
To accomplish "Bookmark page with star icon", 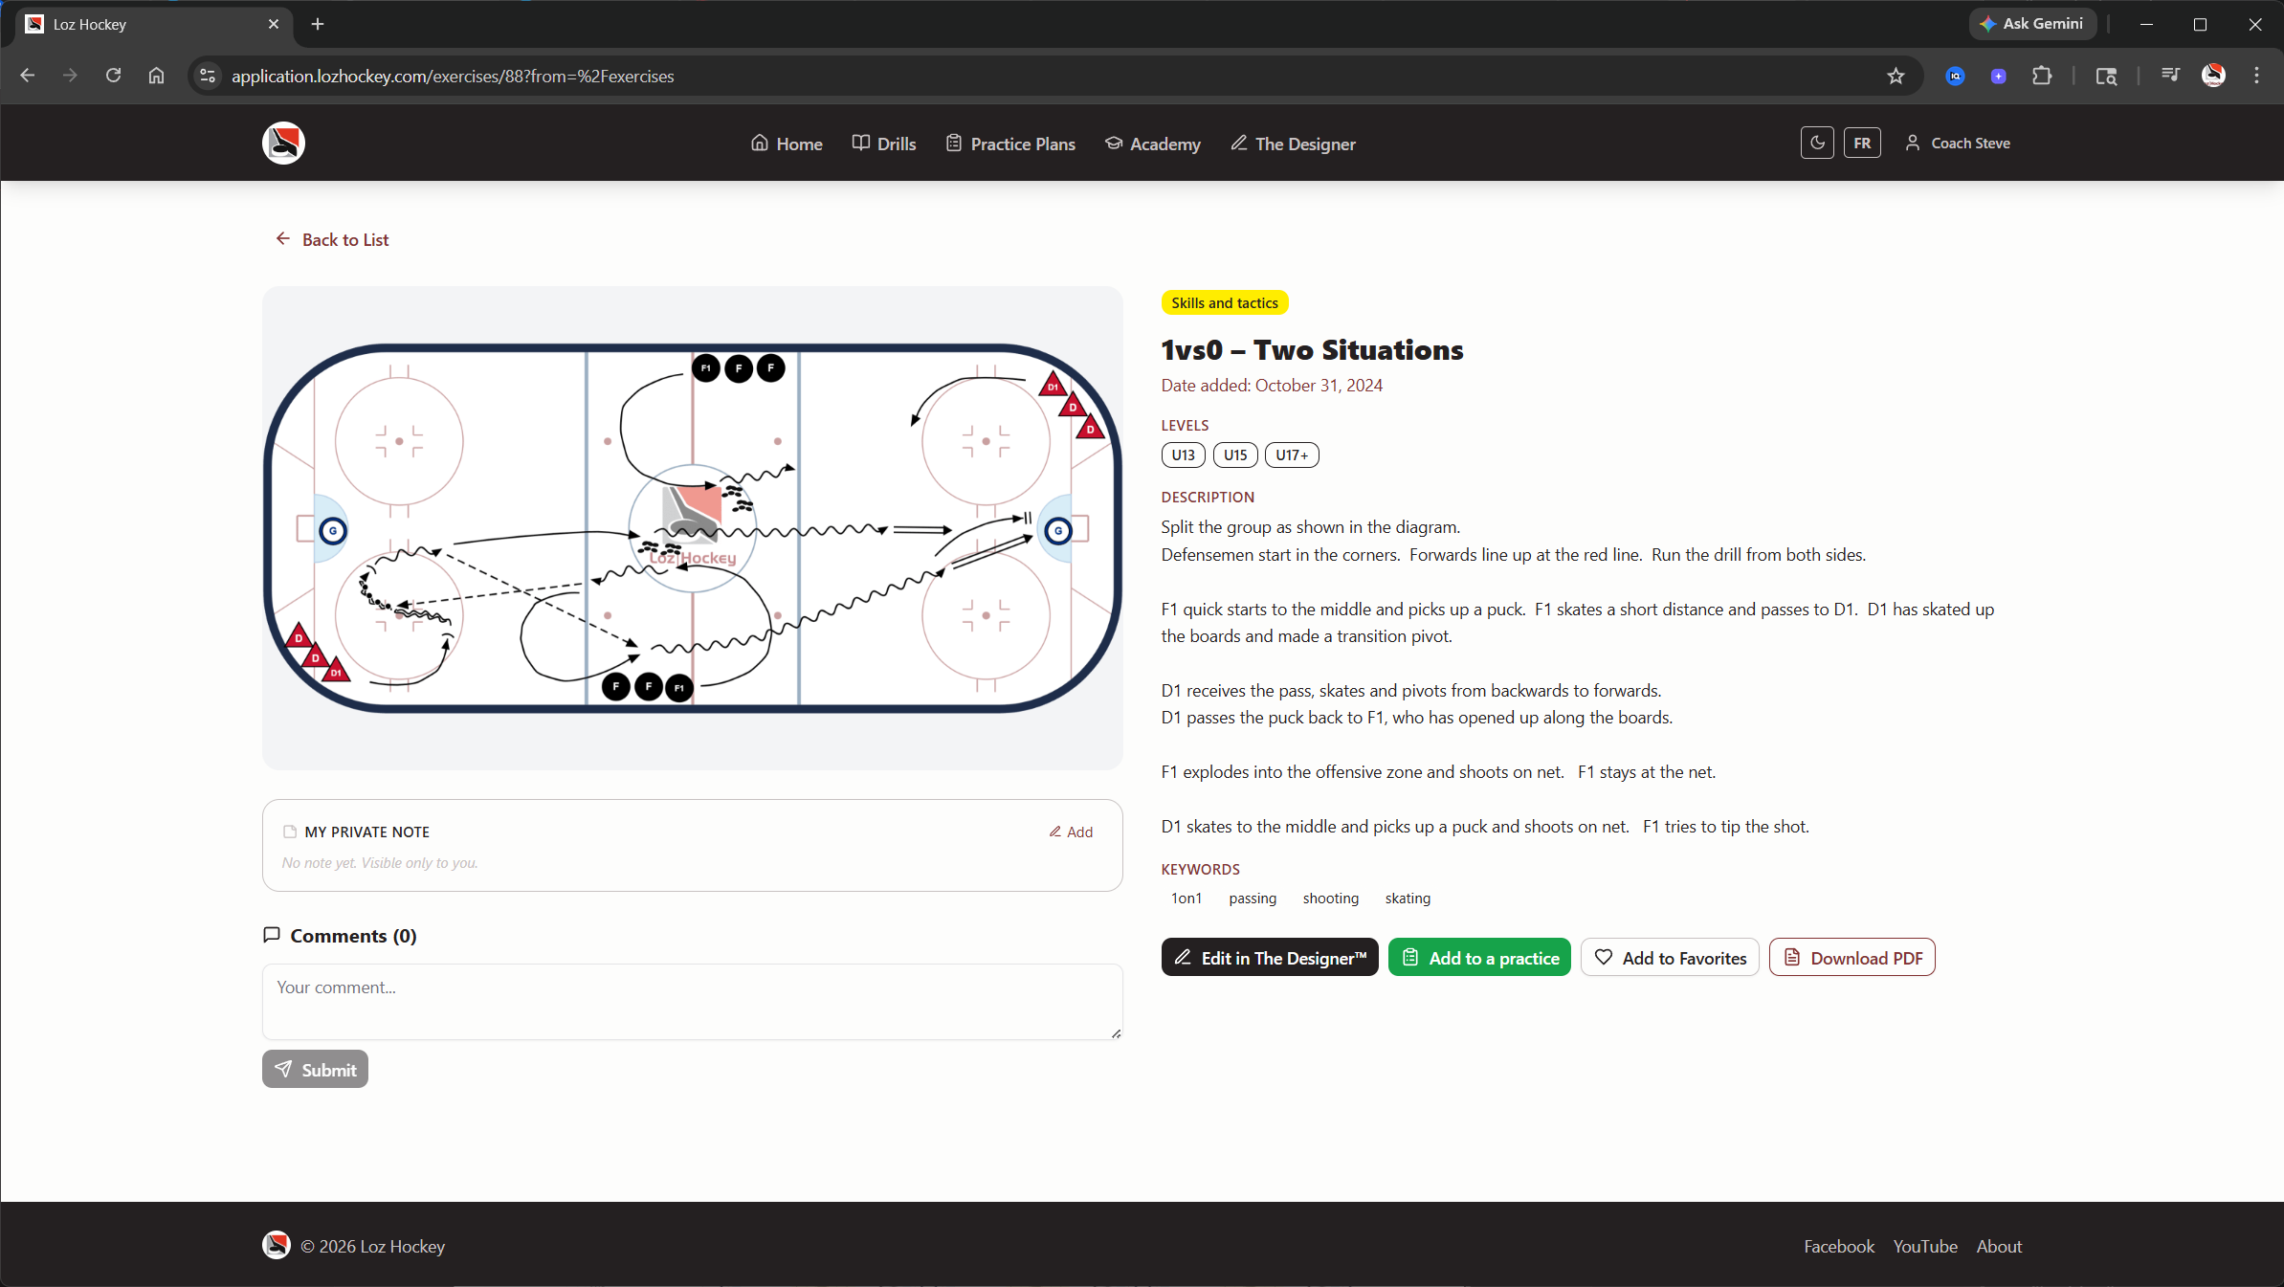I will pos(1896,76).
